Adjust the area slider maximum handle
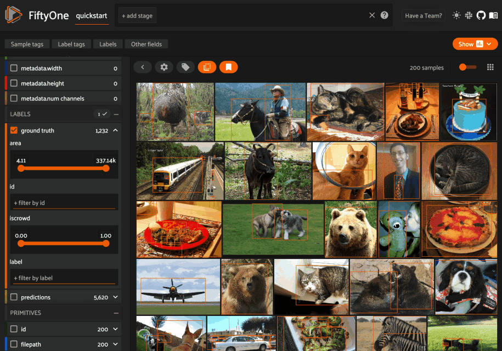The image size is (502, 351). coord(106,168)
